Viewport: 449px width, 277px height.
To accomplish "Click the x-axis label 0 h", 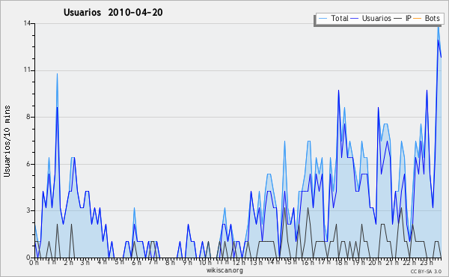I will coord(34,262).
